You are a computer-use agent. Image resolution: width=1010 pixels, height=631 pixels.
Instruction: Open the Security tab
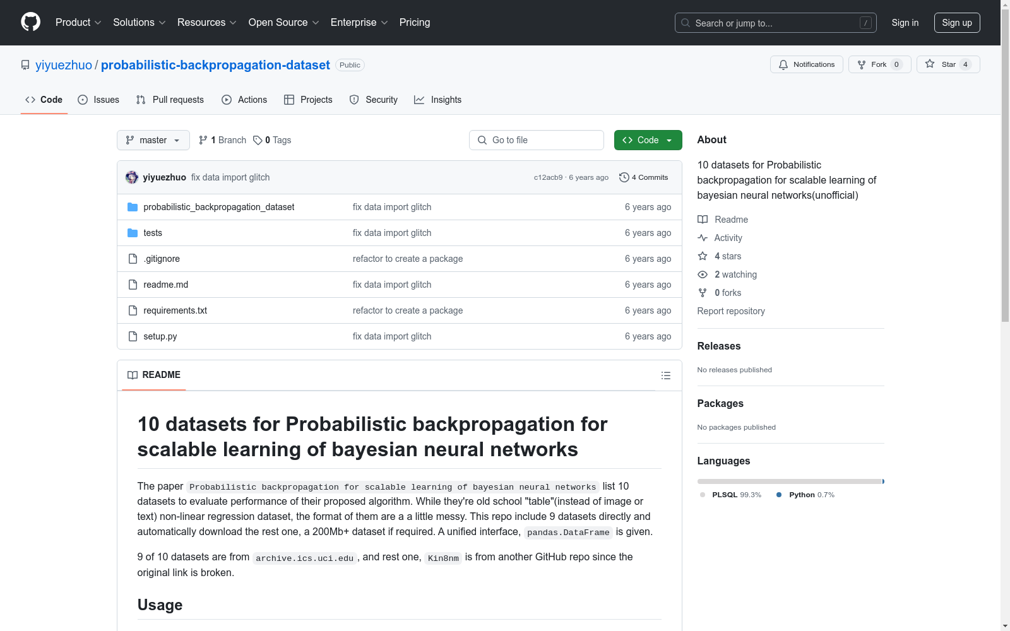(374, 100)
